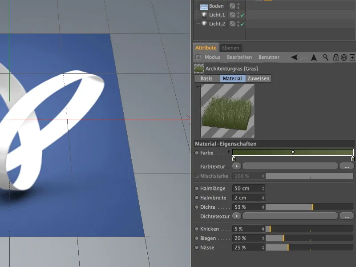Adjust Nässe stepper arrows
Screen dimensions: 356x267
click(263, 247)
